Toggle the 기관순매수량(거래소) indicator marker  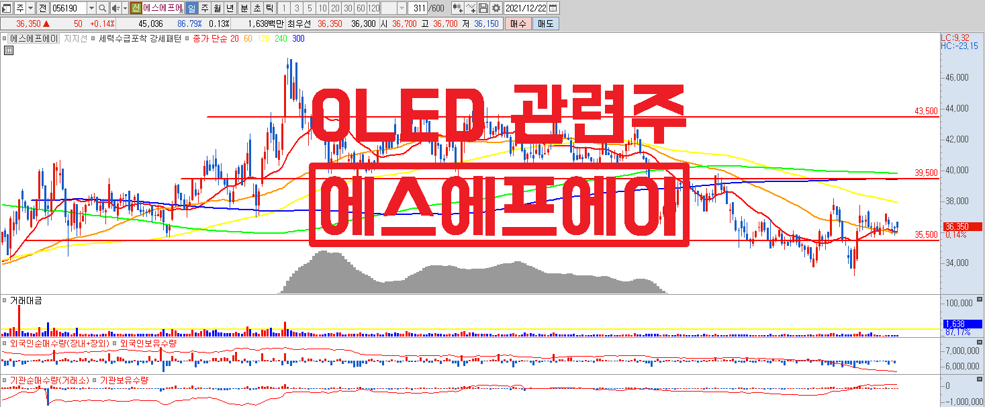(5, 380)
